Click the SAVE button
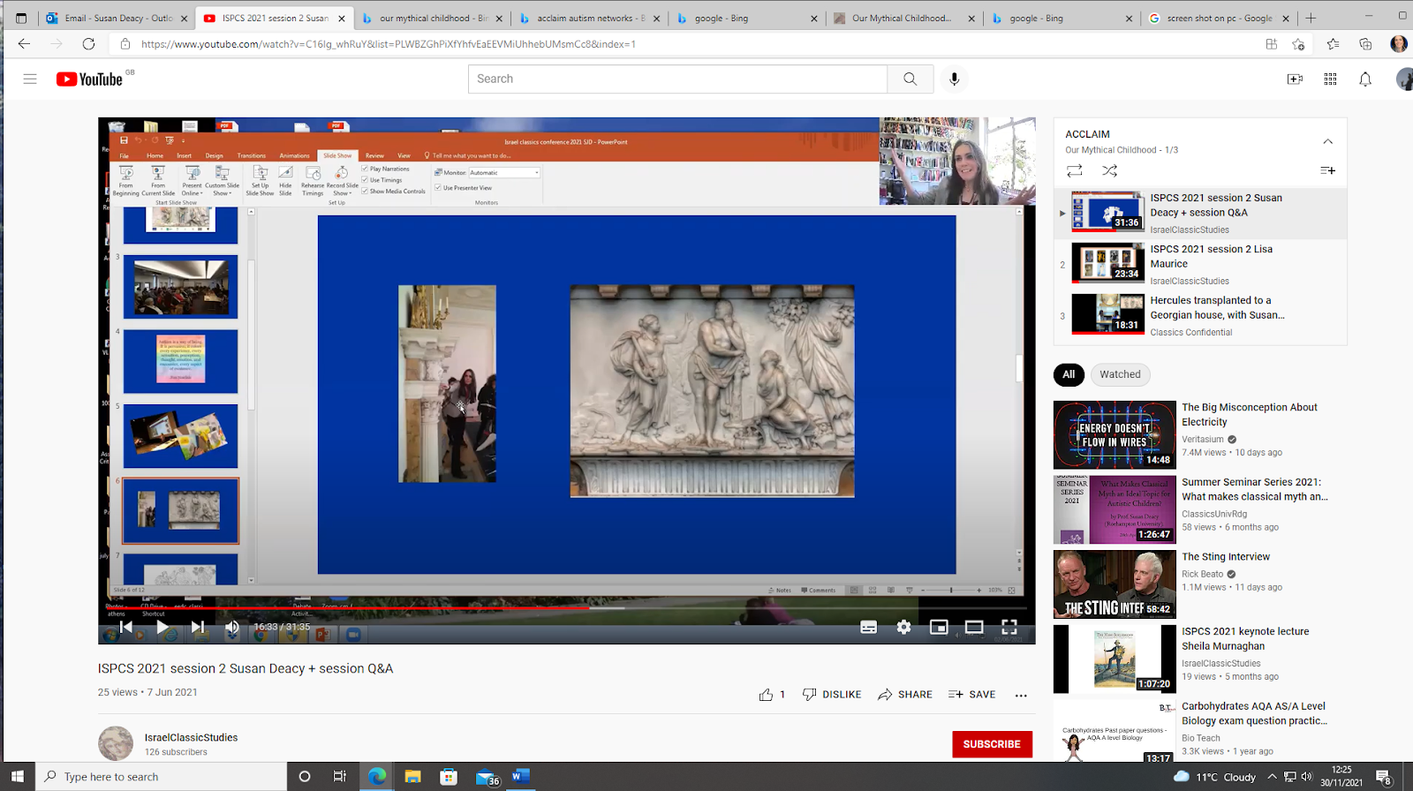The width and height of the screenshot is (1413, 791). pyautogui.click(x=971, y=695)
